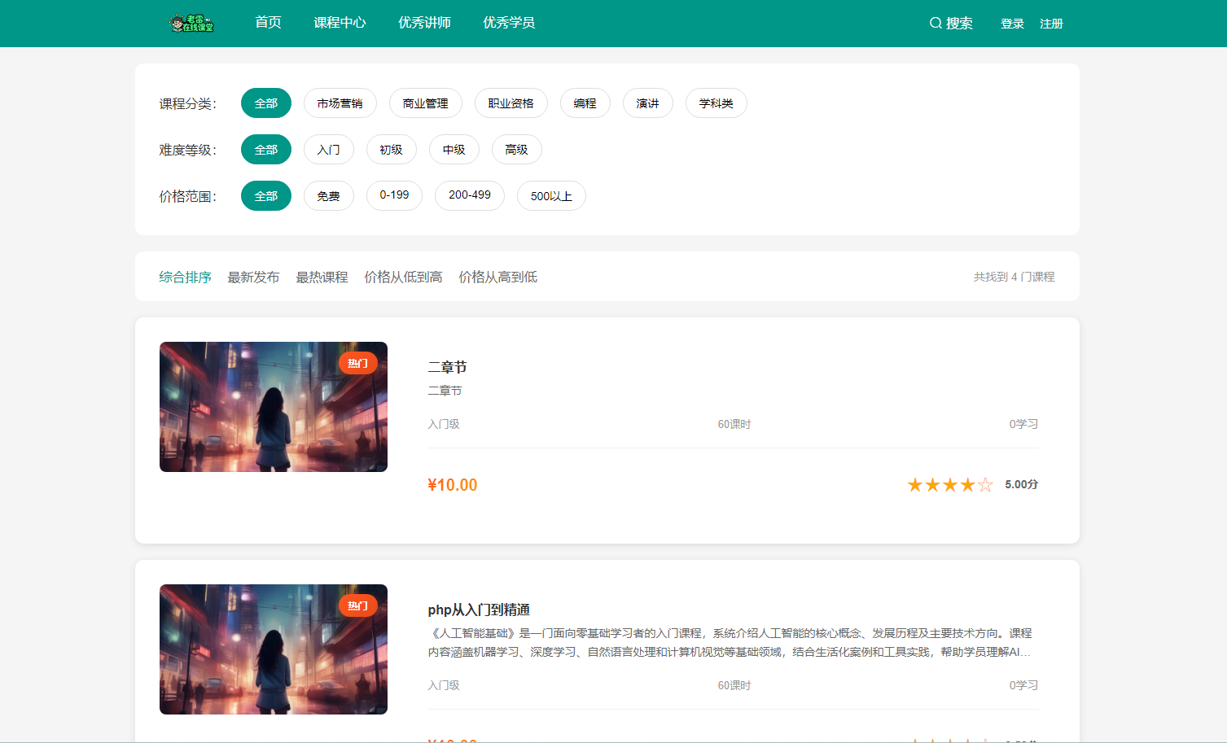Image resolution: width=1227 pixels, height=743 pixels.
Task: Switch sorting to 最新发布
Action: coord(254,277)
